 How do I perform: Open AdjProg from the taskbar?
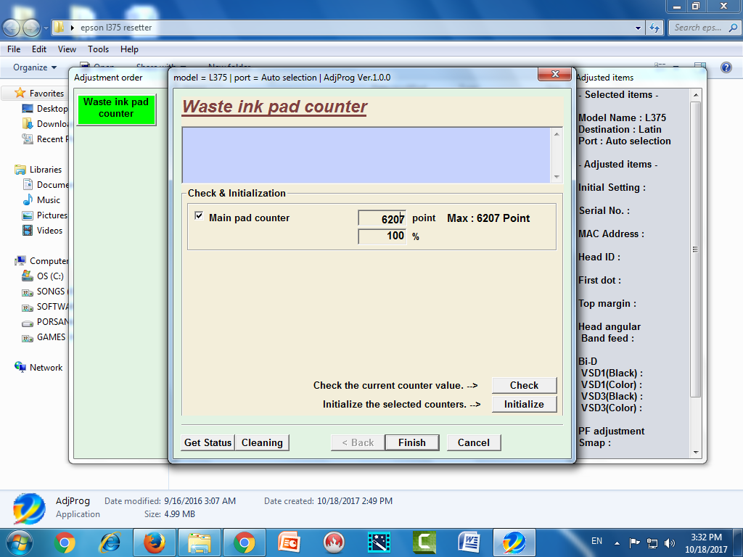coord(514,542)
